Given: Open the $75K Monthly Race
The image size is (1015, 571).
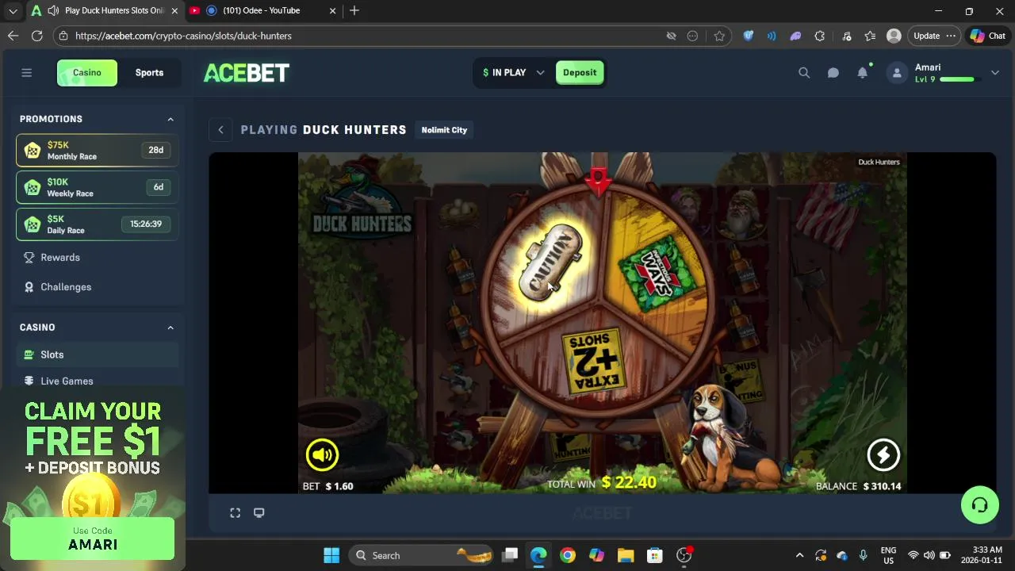Looking at the screenshot, I should pyautogui.click(x=97, y=150).
